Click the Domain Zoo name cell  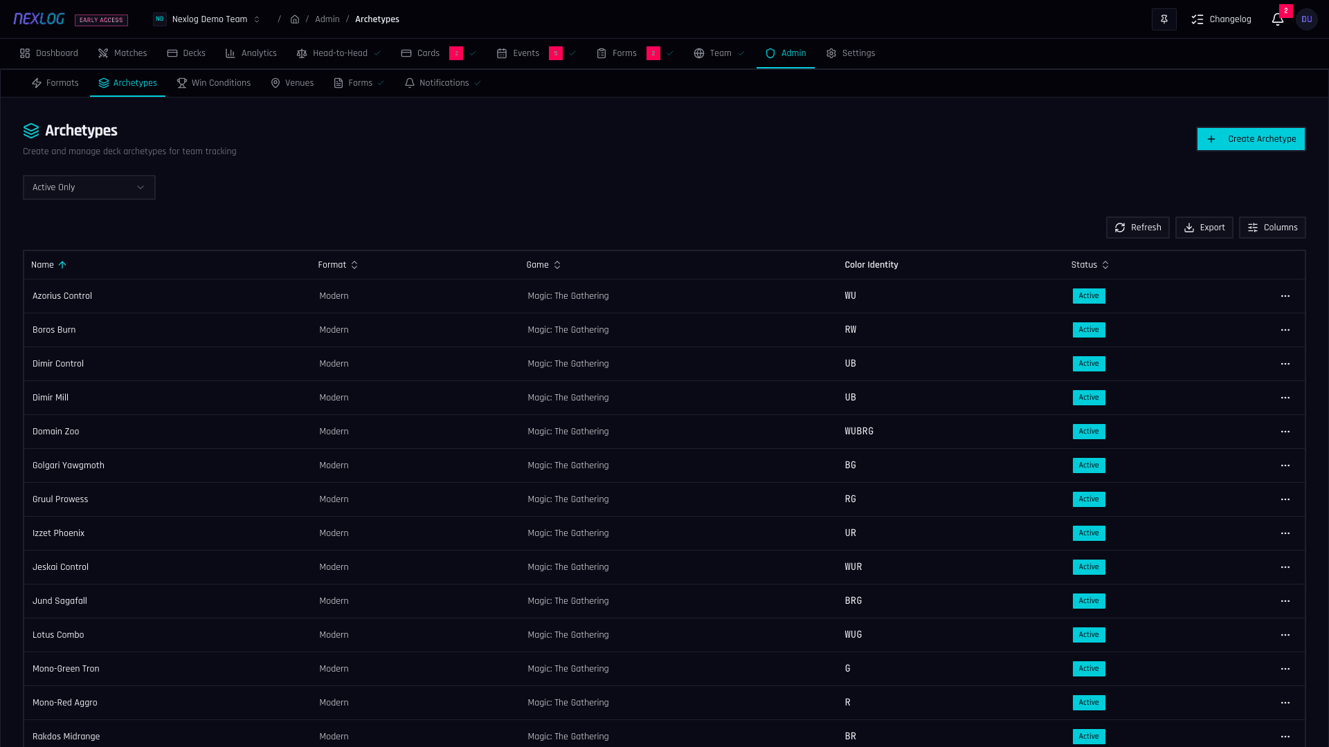click(x=56, y=432)
